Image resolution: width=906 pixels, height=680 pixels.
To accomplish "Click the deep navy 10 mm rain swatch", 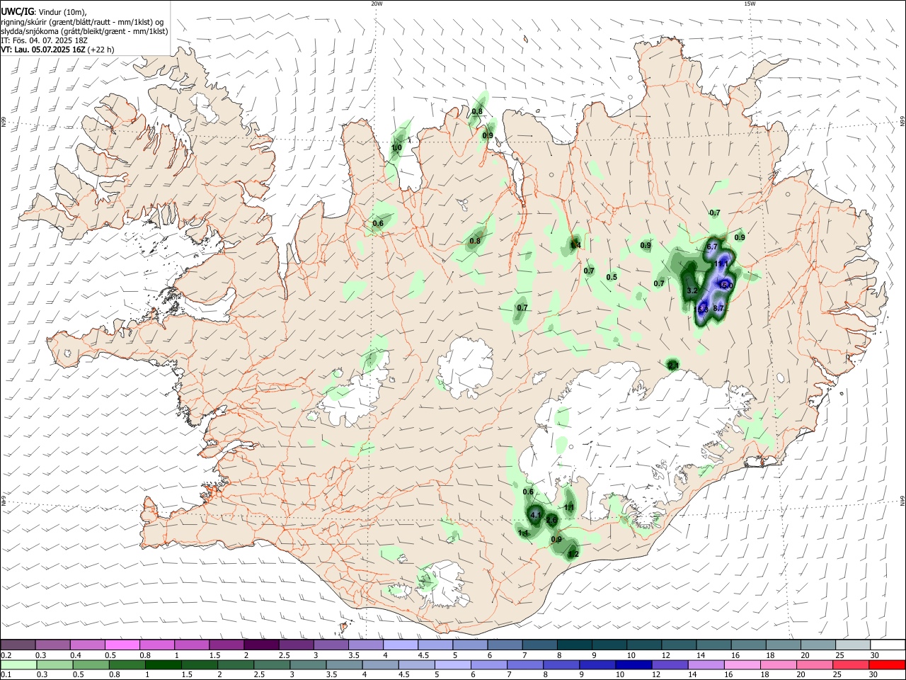I will tap(633, 664).
